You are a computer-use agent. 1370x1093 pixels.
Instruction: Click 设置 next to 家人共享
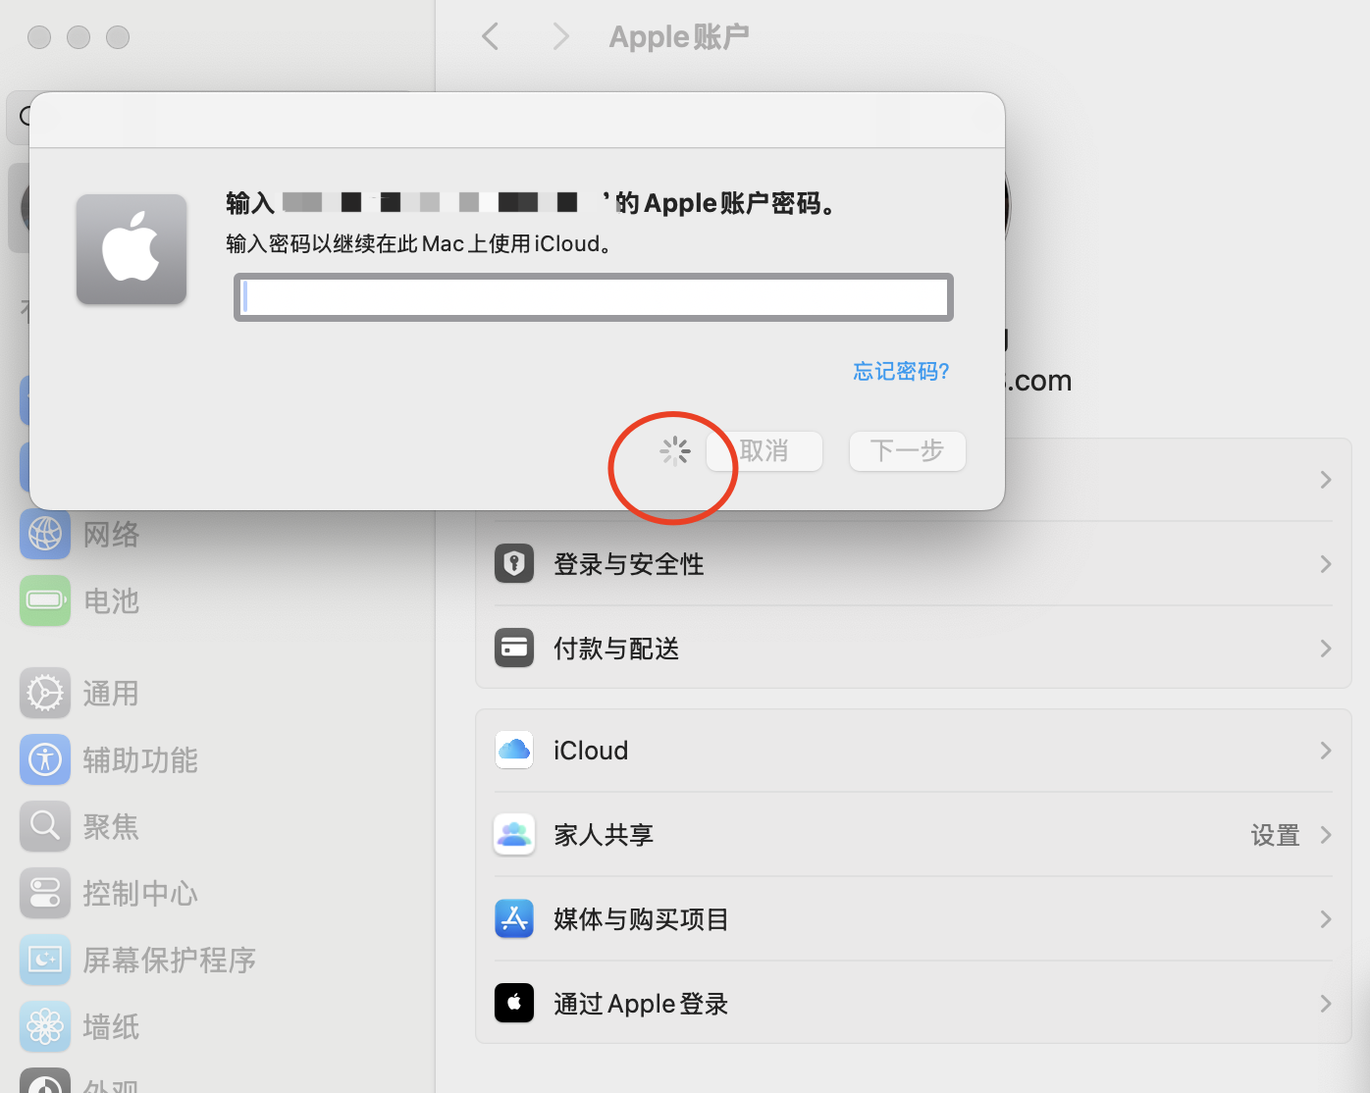coord(1275,835)
